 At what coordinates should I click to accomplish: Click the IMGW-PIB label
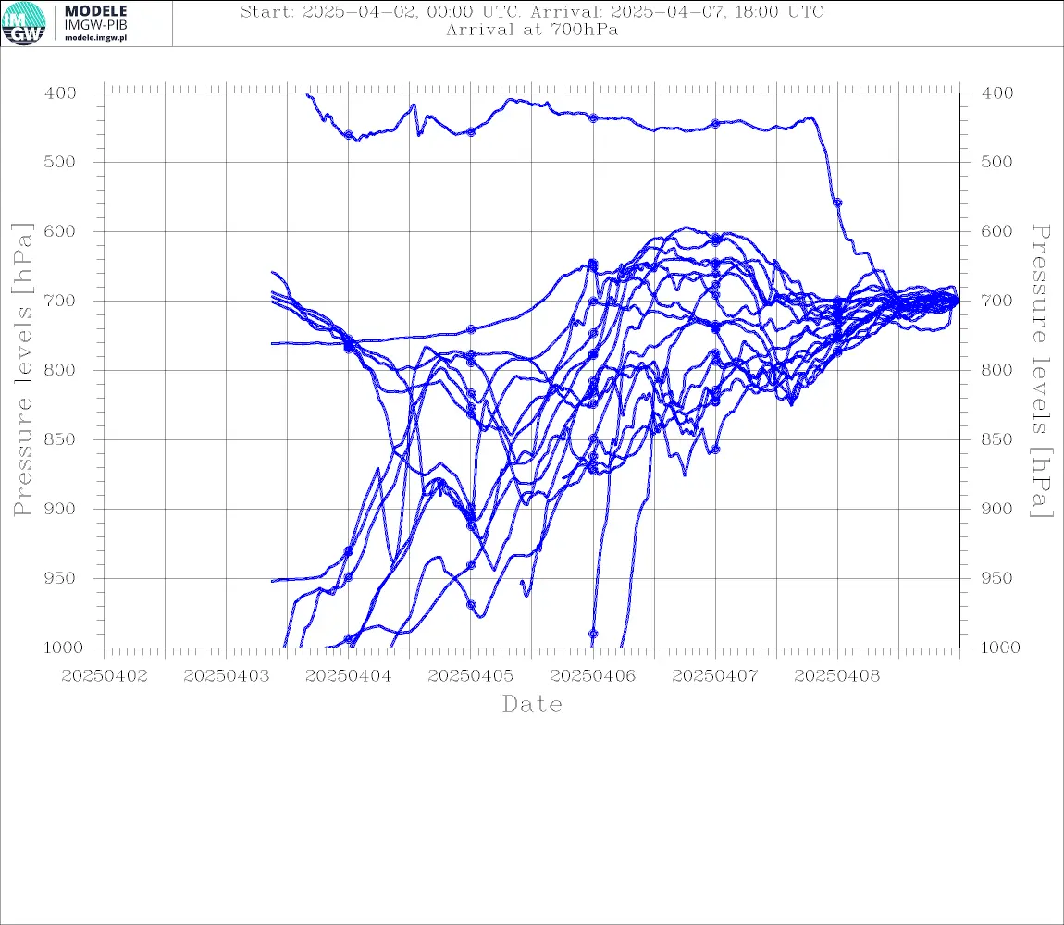(95, 25)
